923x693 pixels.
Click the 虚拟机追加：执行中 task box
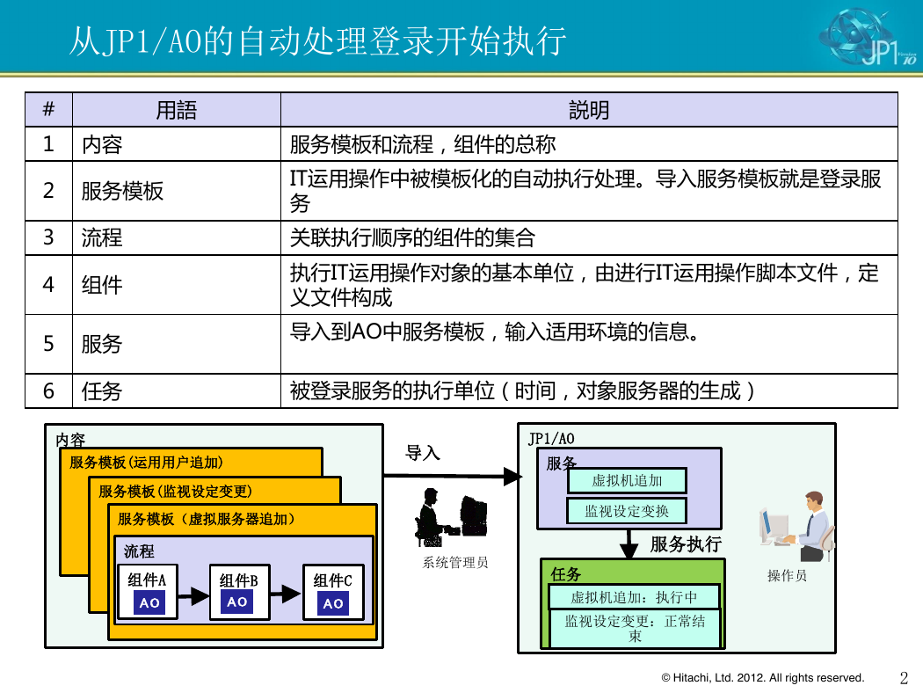[x=634, y=597]
